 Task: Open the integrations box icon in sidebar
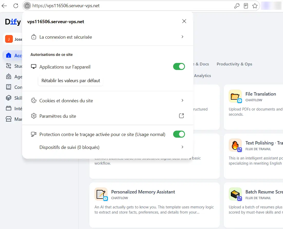pyautogui.click(x=8, y=108)
